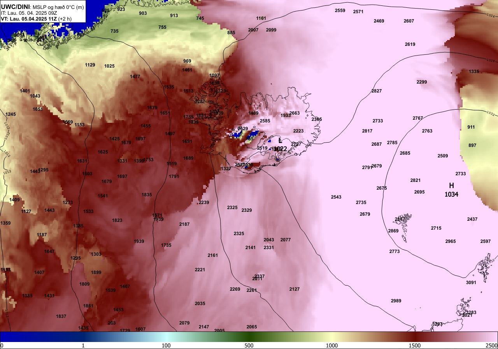Click the height value 911
Screen dimensions: 498x349
tap(471, 127)
